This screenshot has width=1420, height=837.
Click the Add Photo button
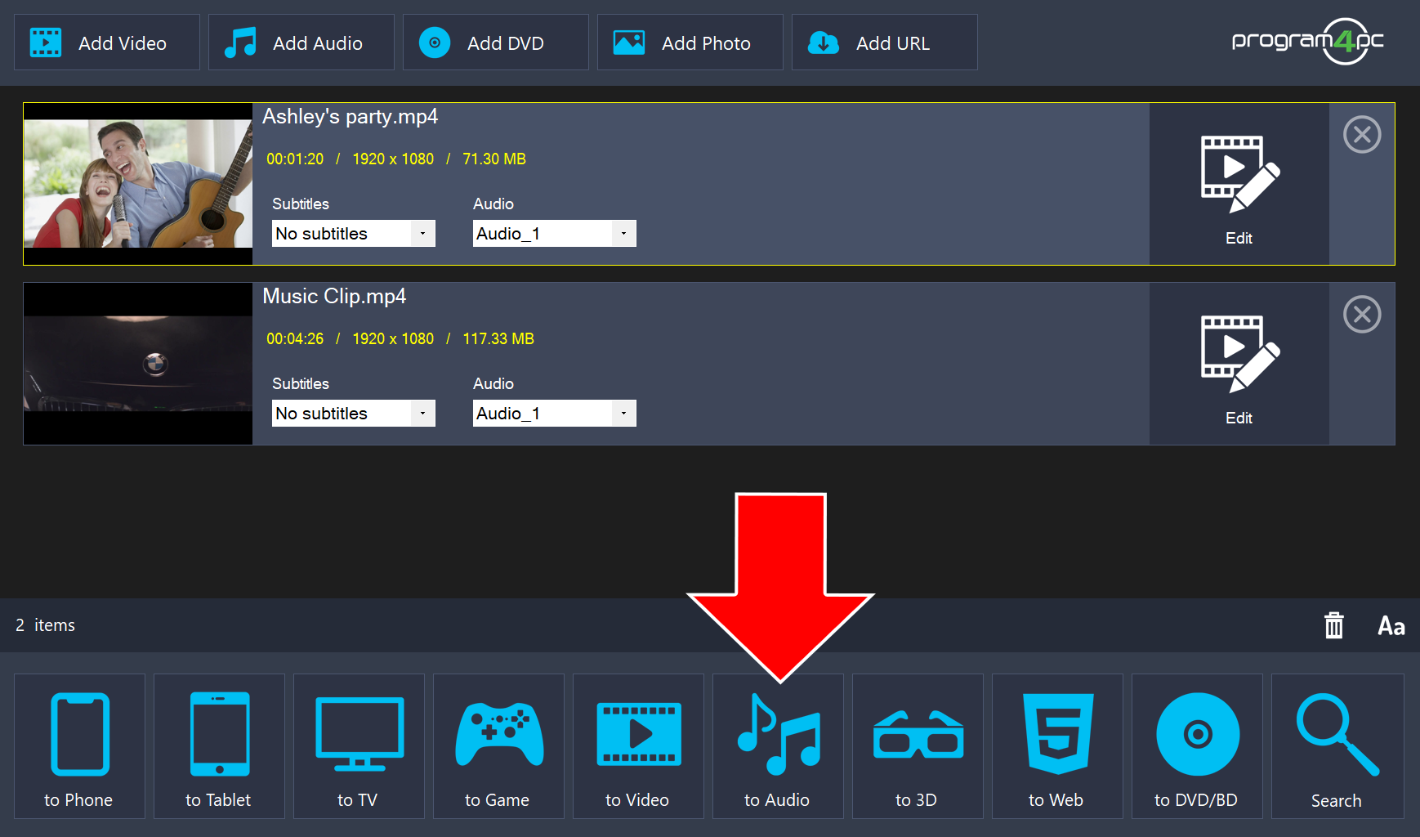point(690,43)
